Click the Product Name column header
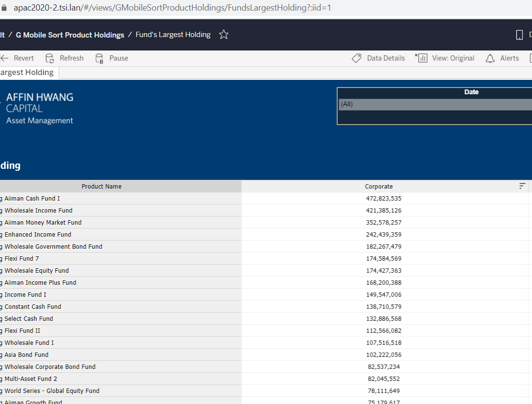Screen dimensions: 532x404 click(x=101, y=187)
